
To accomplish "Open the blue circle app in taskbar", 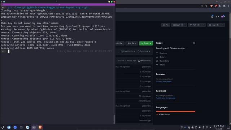I will tap(15, 127).
